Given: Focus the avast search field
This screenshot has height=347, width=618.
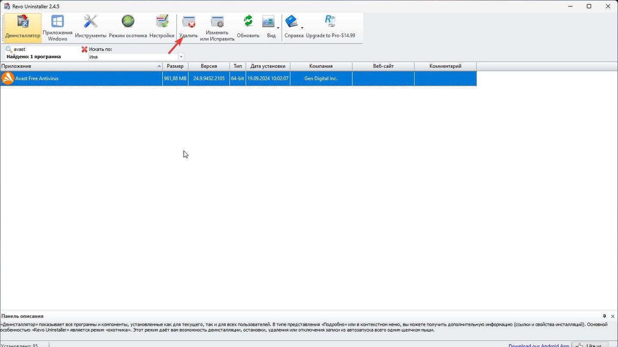Looking at the screenshot, I should [x=46, y=49].
